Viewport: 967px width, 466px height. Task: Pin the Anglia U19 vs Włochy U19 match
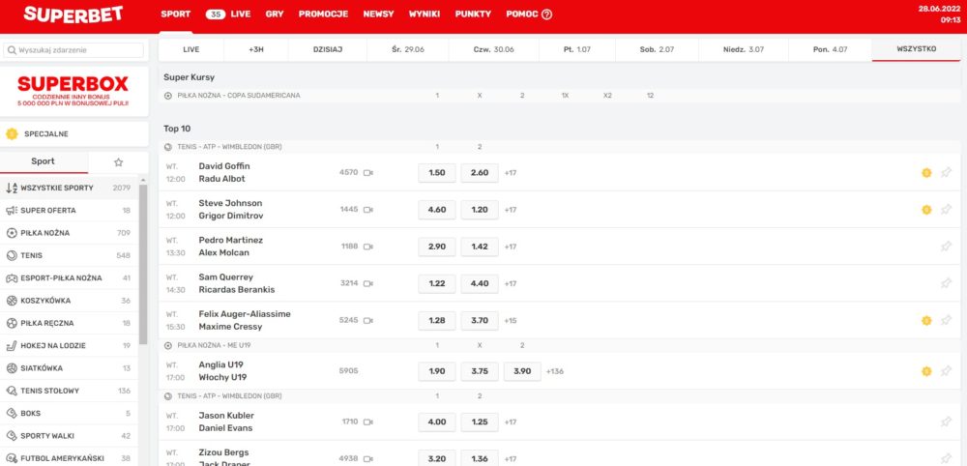(946, 371)
